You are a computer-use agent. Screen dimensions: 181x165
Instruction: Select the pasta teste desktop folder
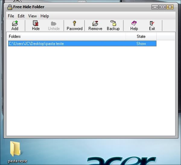point(17,152)
